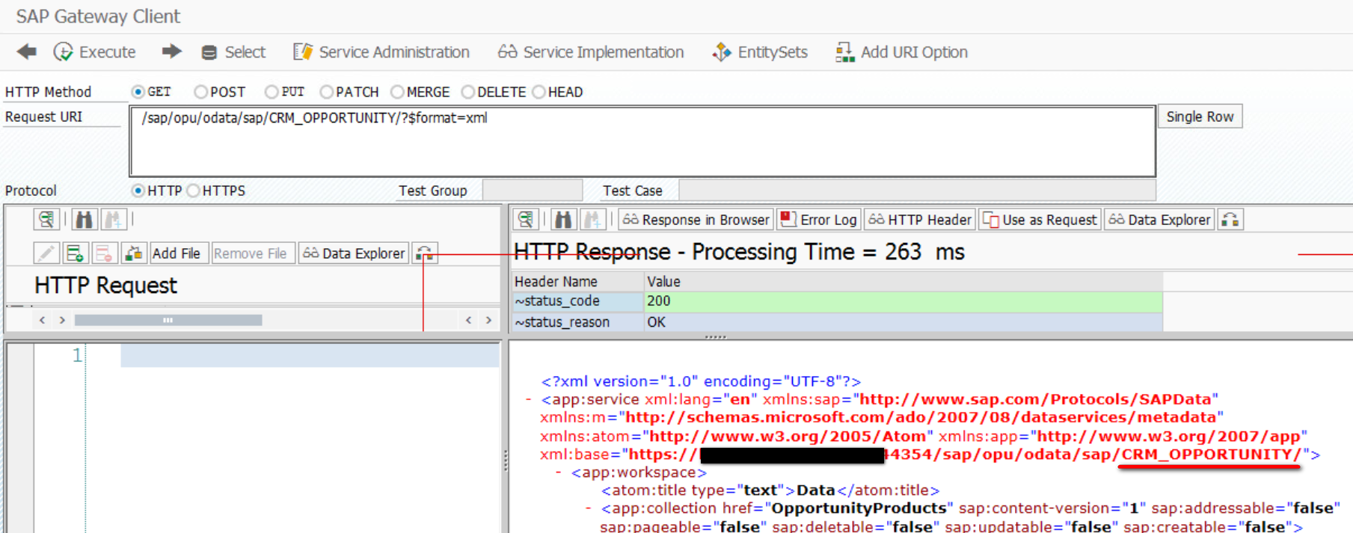Click the Use as Request button

pyautogui.click(x=1040, y=220)
